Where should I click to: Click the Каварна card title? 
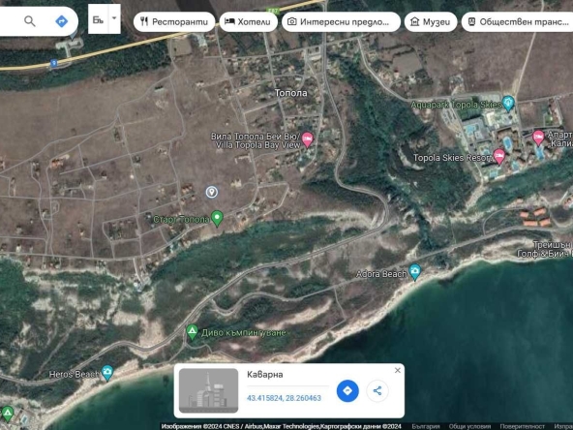pos(265,375)
